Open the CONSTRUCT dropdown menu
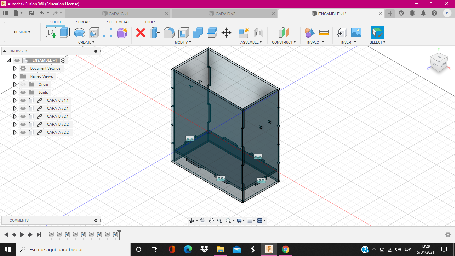Viewport: 455px width, 256px height. coord(284,42)
